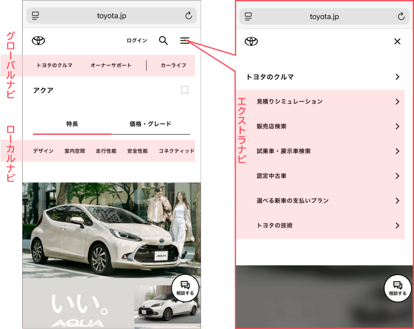The height and width of the screenshot is (329, 414).
Task: Click the ログイン link
Action: point(137,40)
